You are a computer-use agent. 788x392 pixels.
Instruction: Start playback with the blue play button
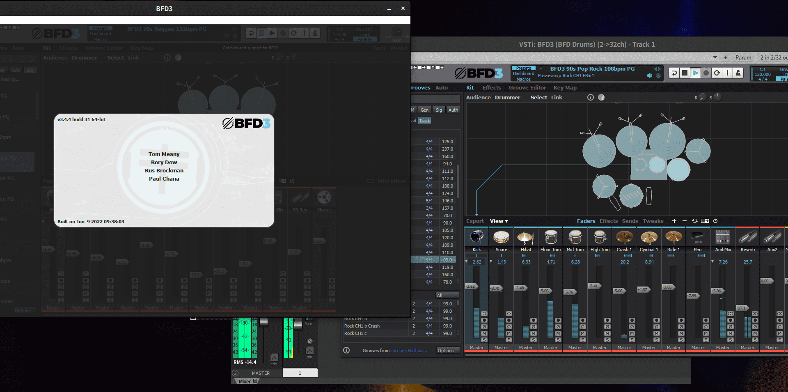695,73
